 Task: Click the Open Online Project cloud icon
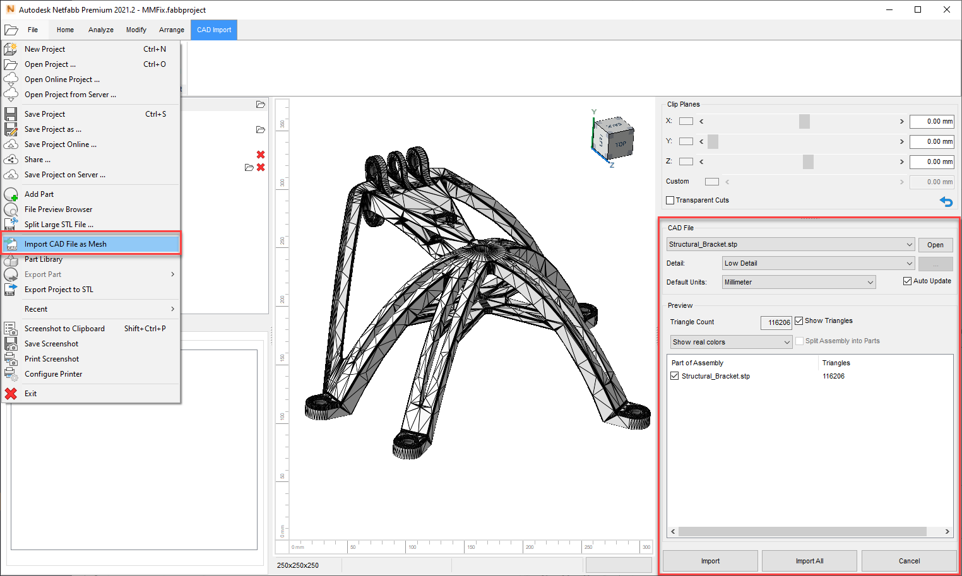point(11,79)
